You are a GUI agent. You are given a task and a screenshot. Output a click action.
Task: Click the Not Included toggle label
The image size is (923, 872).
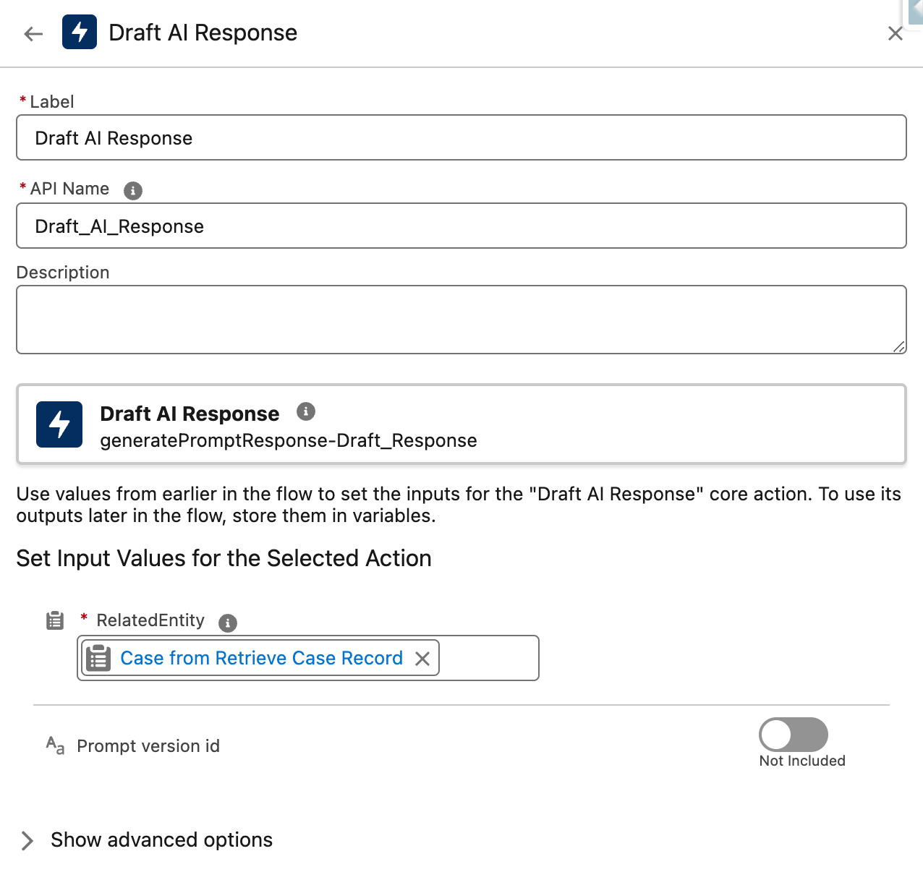pyautogui.click(x=802, y=761)
